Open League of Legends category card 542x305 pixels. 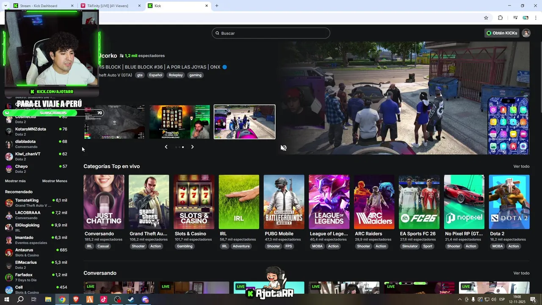[x=329, y=202]
